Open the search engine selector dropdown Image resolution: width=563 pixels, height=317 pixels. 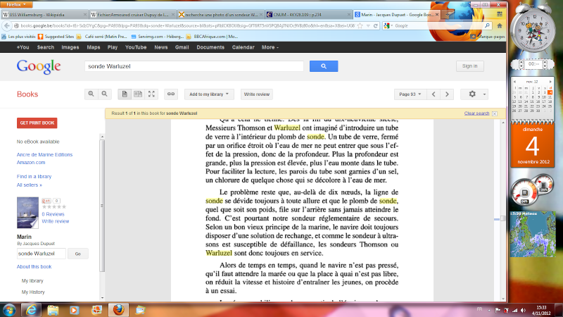(388, 25)
